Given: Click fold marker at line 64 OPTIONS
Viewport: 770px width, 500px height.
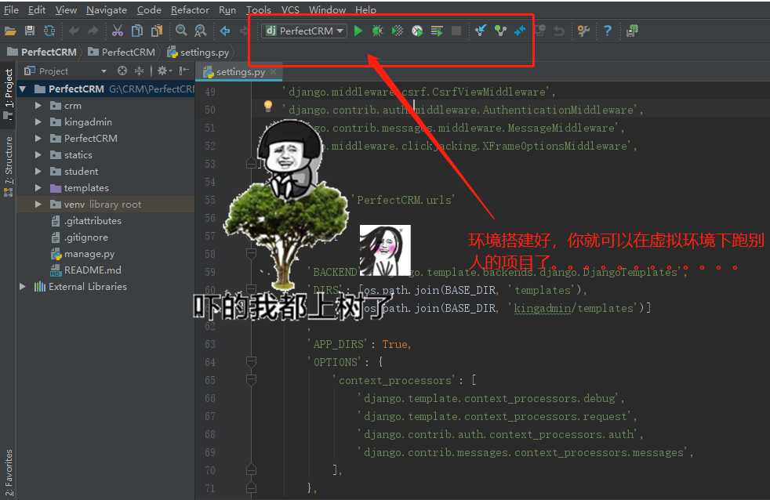Looking at the screenshot, I should [x=251, y=362].
